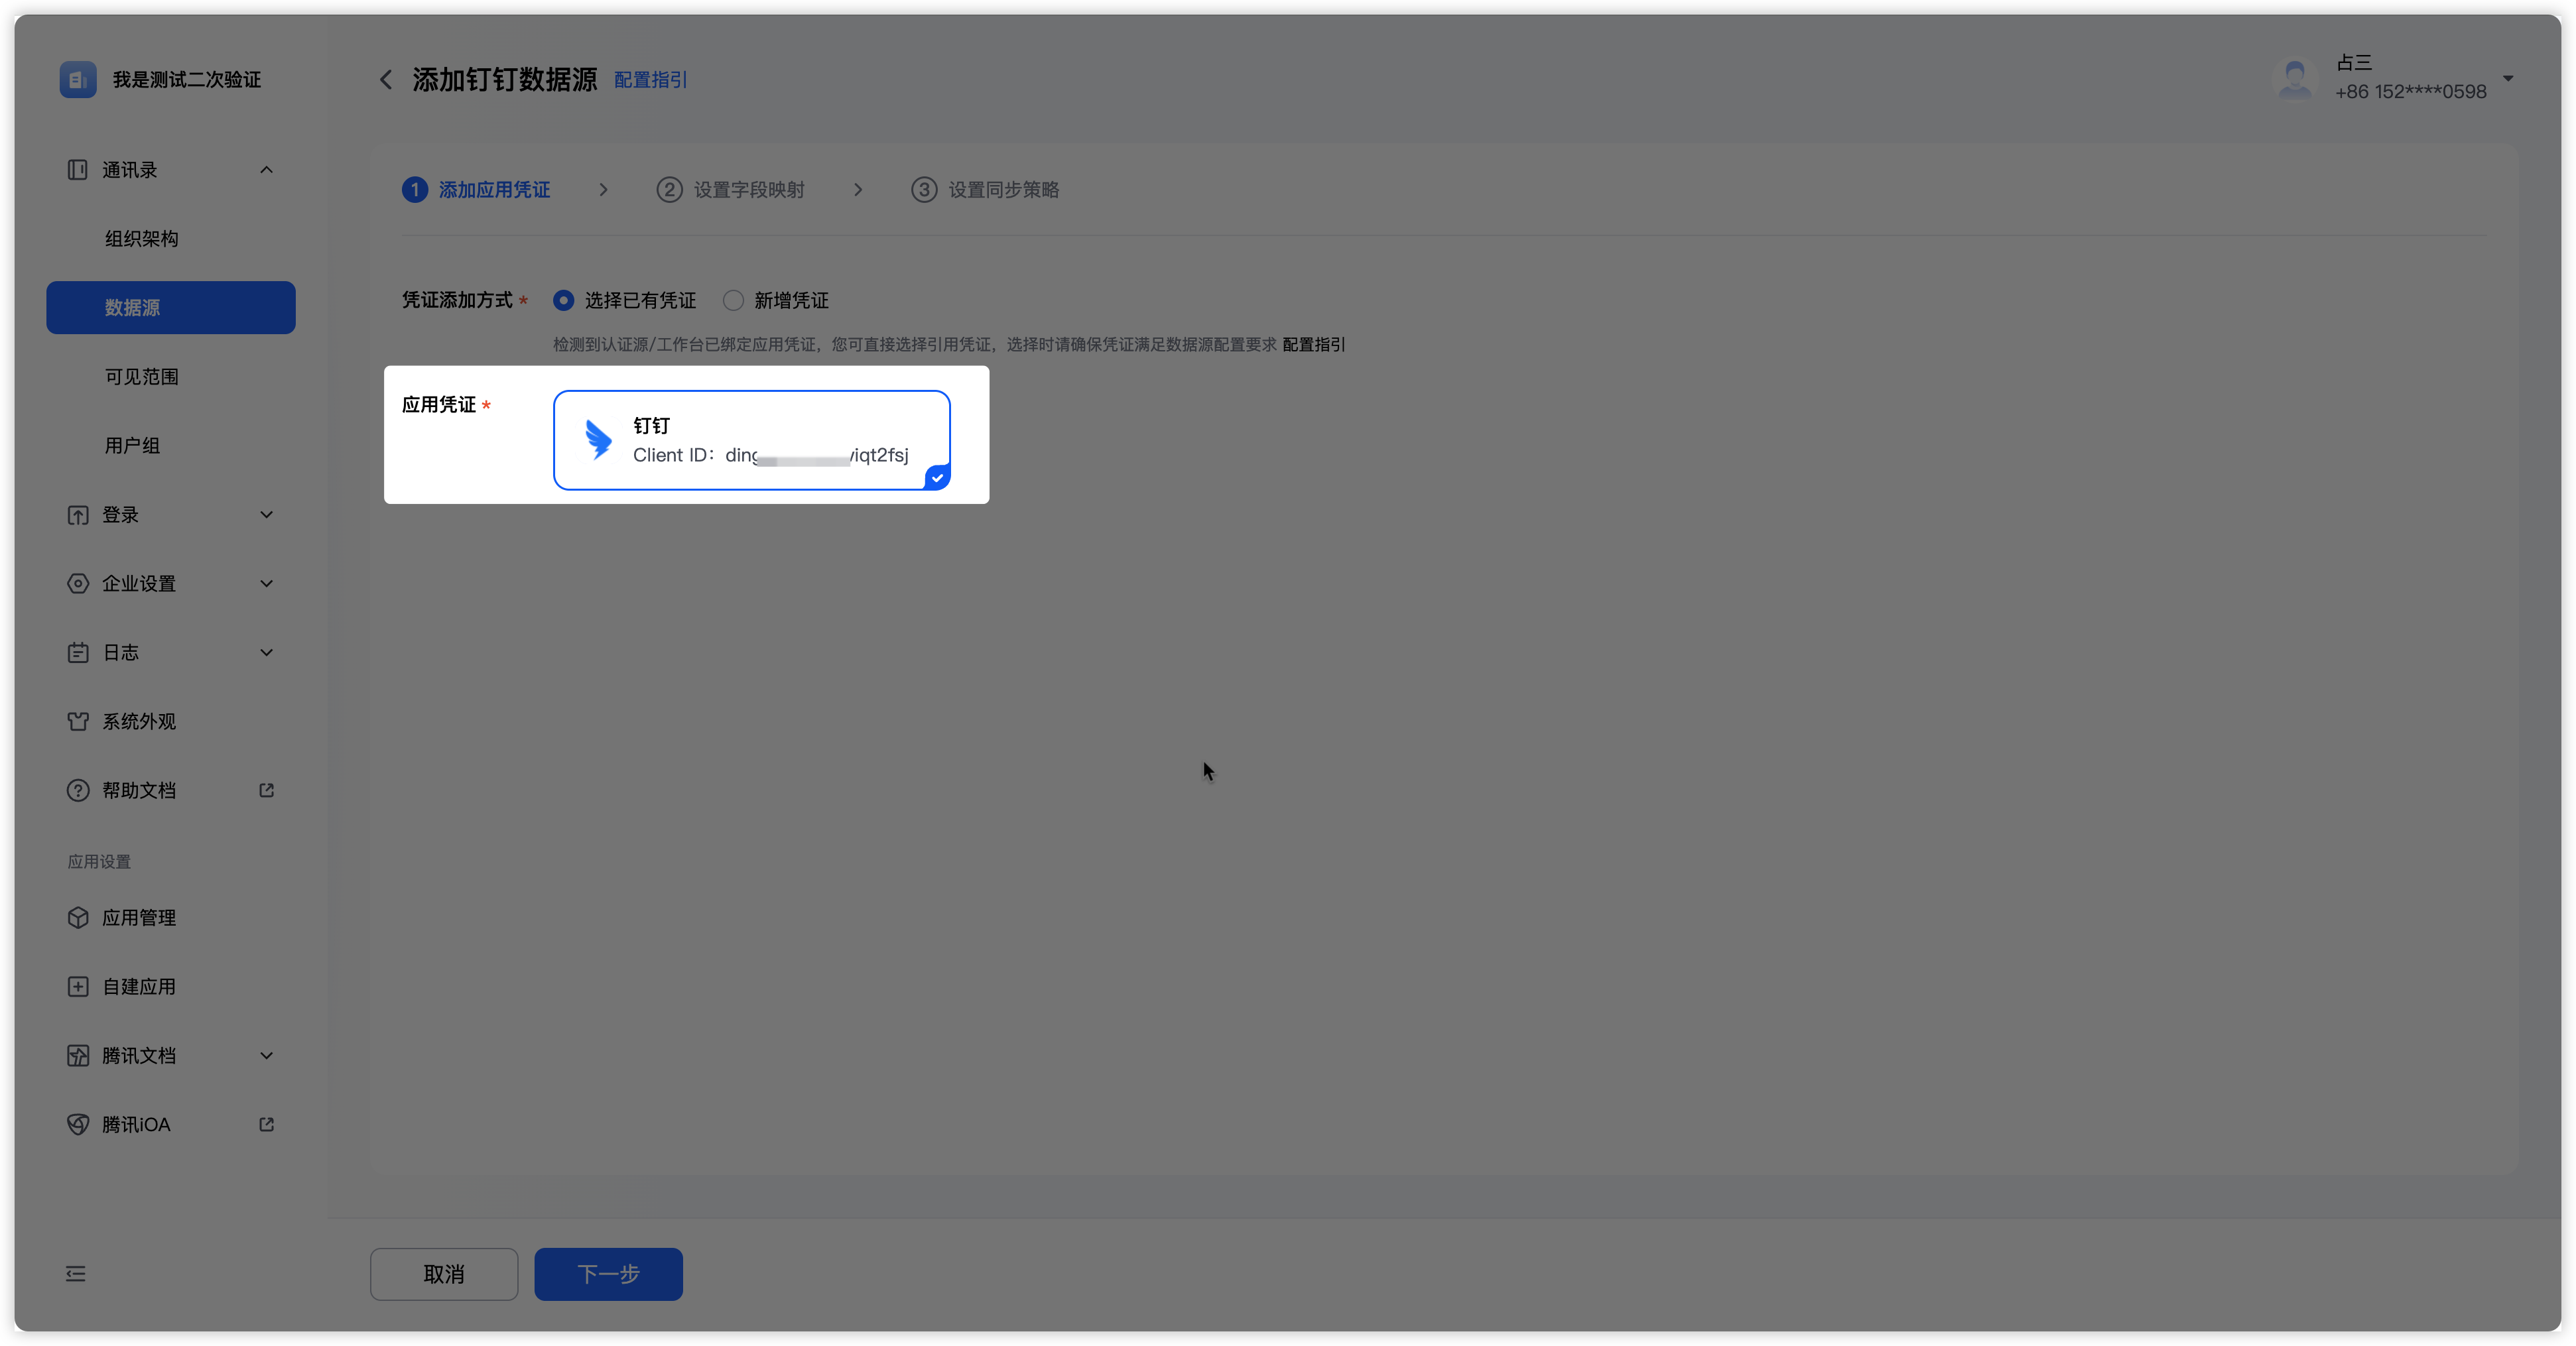Select the 新增凭证 radio option
This screenshot has height=1346, width=2576.
point(733,300)
